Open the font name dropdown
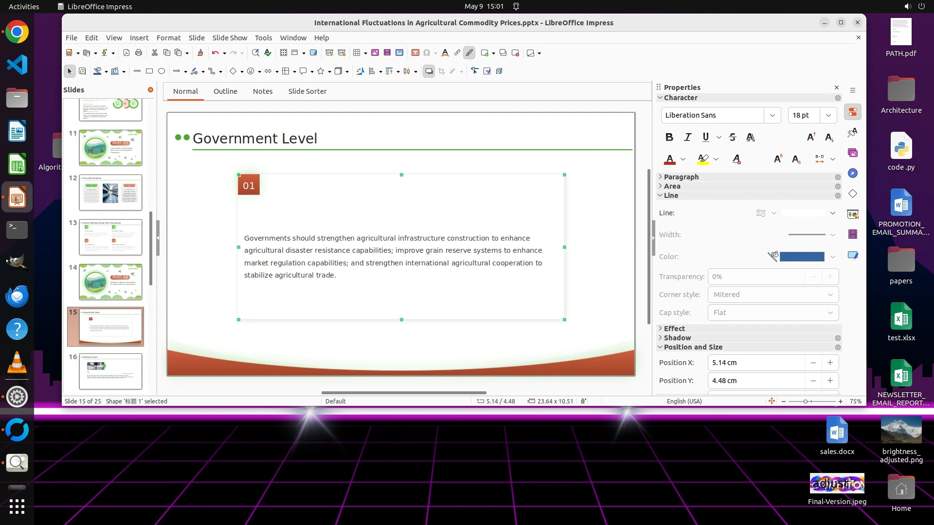934x525 pixels. coord(772,115)
